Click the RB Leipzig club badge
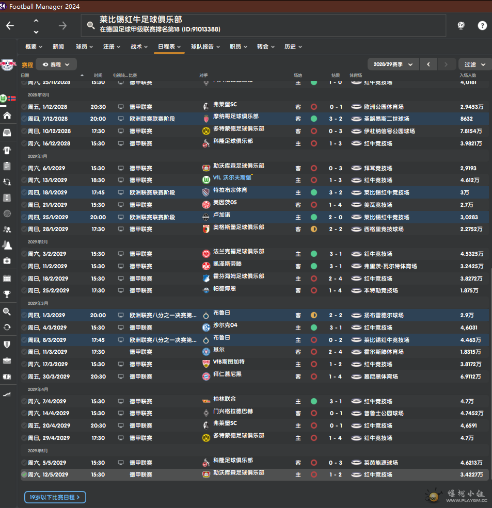Image resolution: width=492 pixels, height=508 pixels. [8, 64]
